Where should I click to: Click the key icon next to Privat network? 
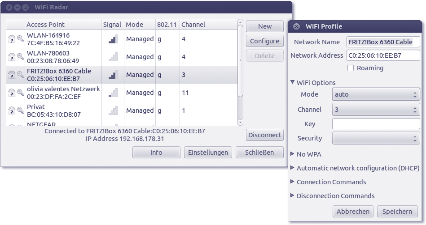20,110
